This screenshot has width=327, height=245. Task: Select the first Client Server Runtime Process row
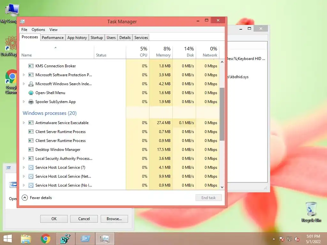click(x=119, y=132)
